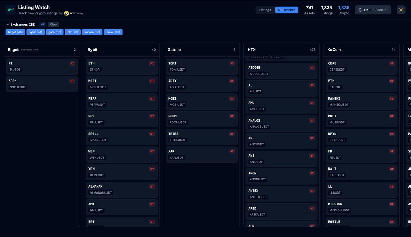Click the MOBIUSDT pair tag
The width and height of the screenshot is (411, 237).
(x=178, y=105)
